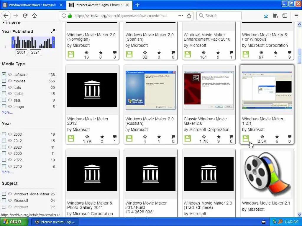Toggle eye visibility for Microsoft subject filter
Viewport: 302px width, 226px height.
10,200
